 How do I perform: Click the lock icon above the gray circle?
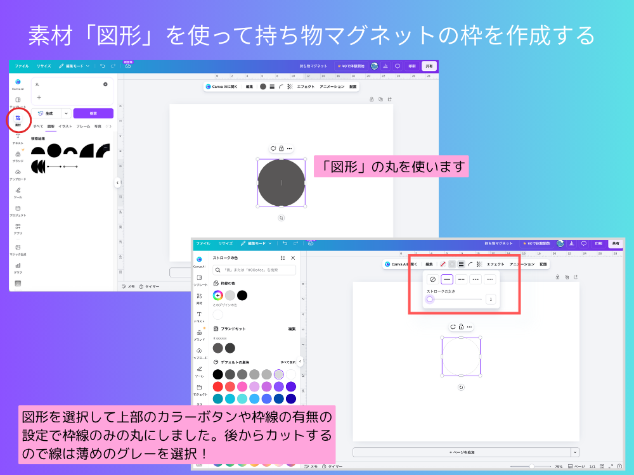pyautogui.click(x=281, y=148)
